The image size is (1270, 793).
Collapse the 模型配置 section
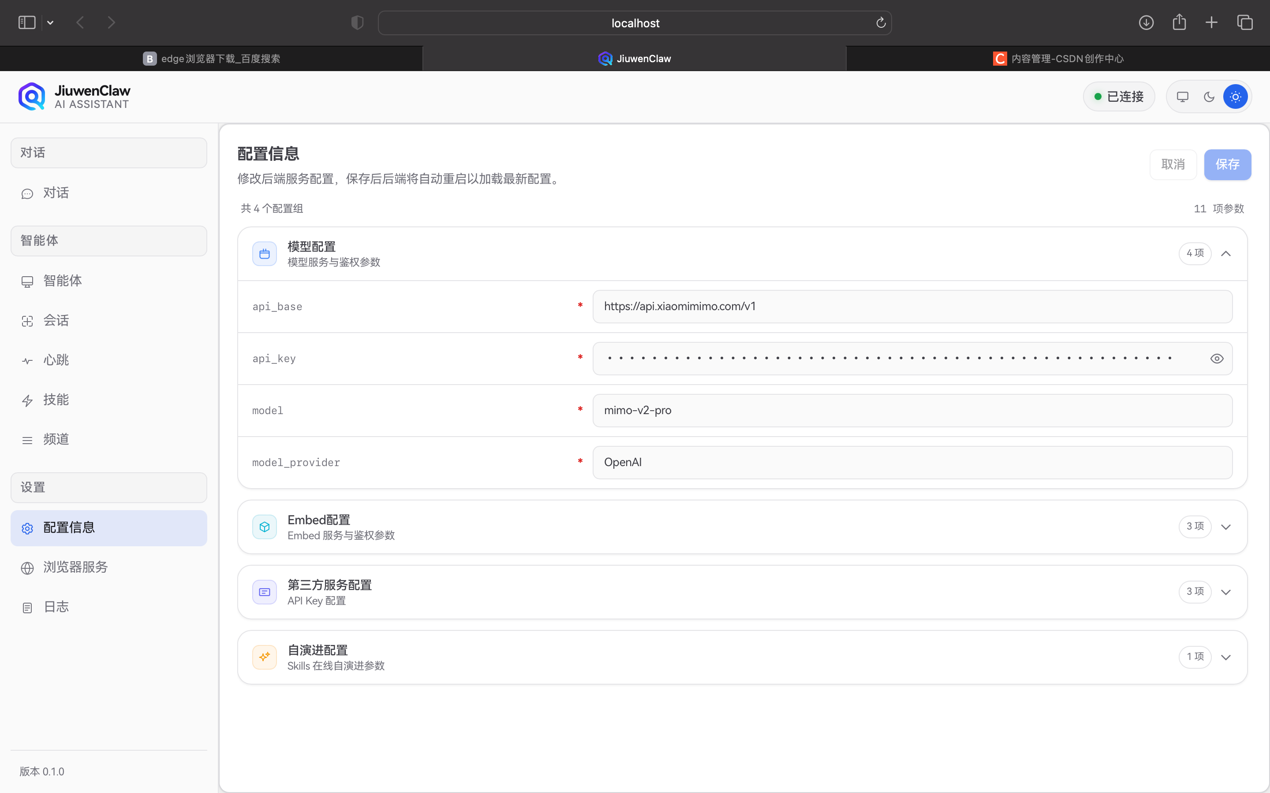[1225, 254]
